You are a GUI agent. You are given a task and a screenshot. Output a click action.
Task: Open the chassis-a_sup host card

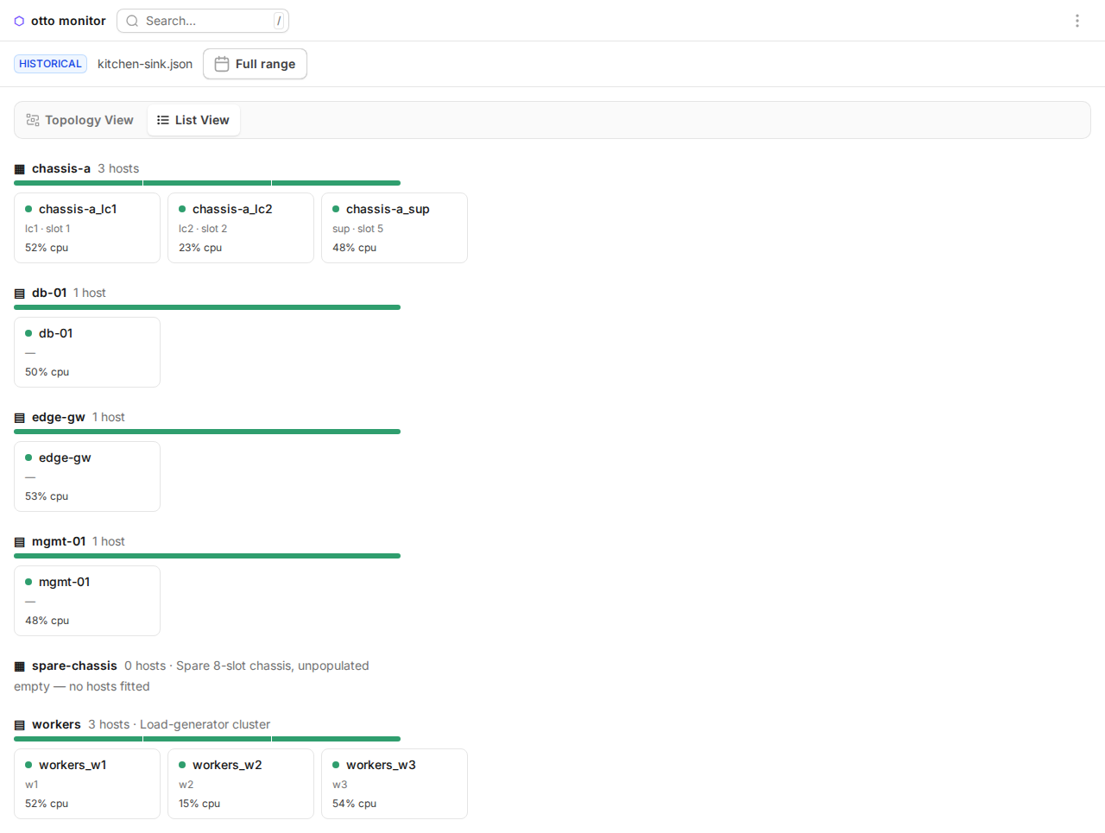tap(395, 228)
